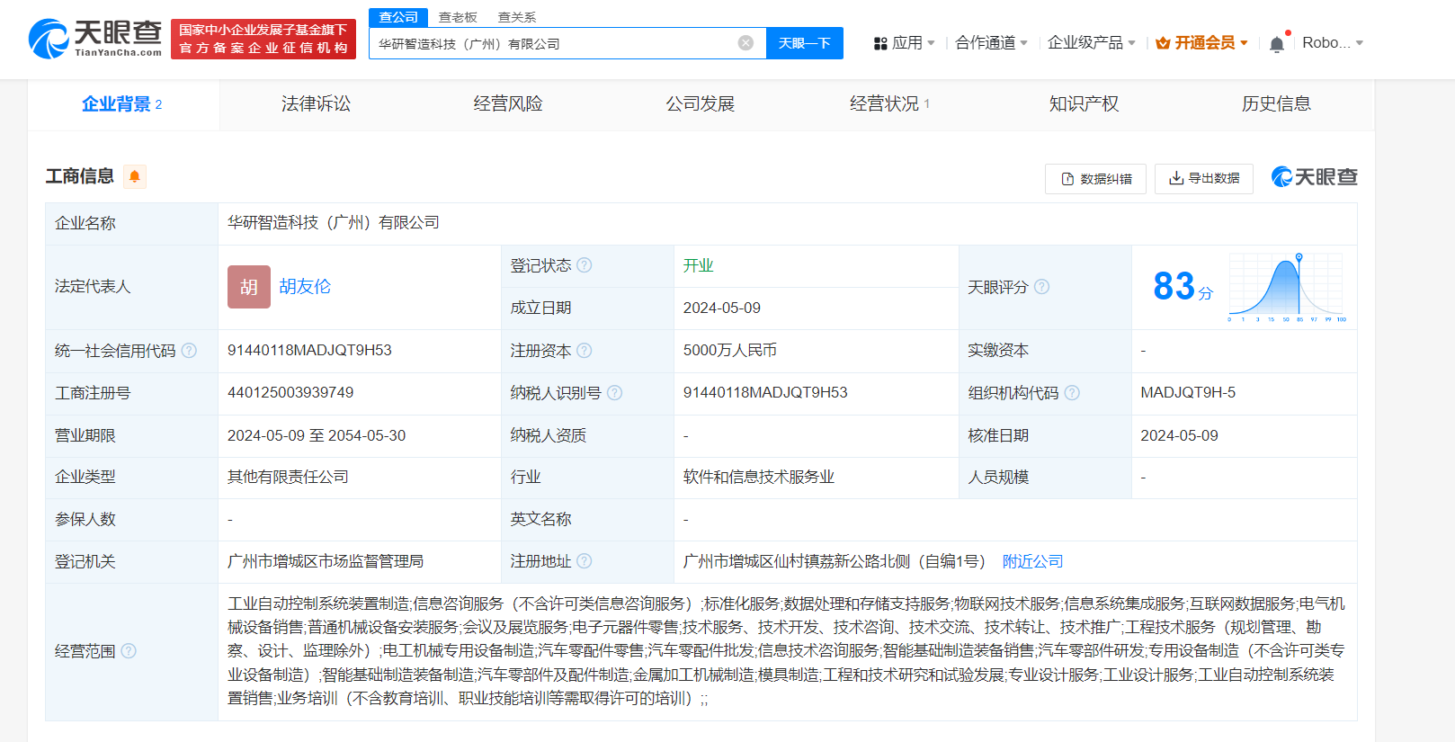The width and height of the screenshot is (1455, 742).
Task: Open the 附近公司 link
Action: click(x=1032, y=561)
